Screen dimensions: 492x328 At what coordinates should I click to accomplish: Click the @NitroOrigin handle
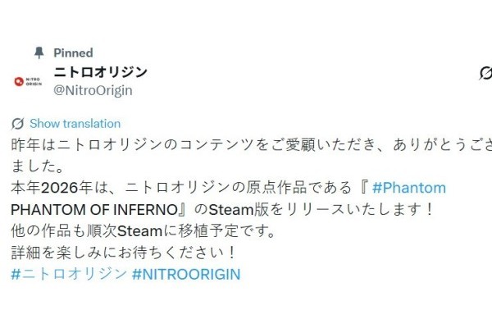click(x=93, y=90)
